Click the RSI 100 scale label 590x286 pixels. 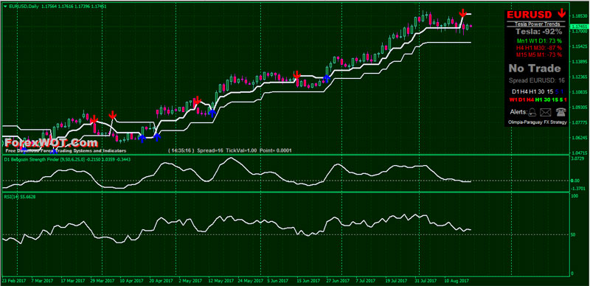pyautogui.click(x=575, y=195)
